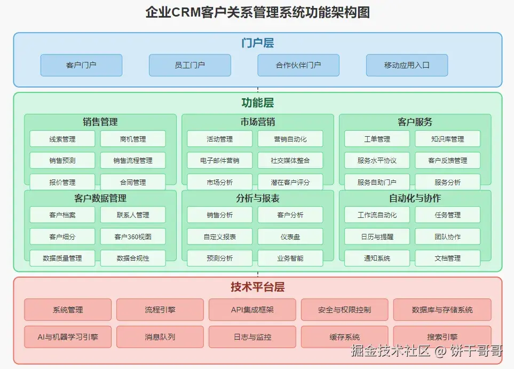Select the 客户细分 box
Viewport: 514px width, 369px height.
(x=62, y=237)
